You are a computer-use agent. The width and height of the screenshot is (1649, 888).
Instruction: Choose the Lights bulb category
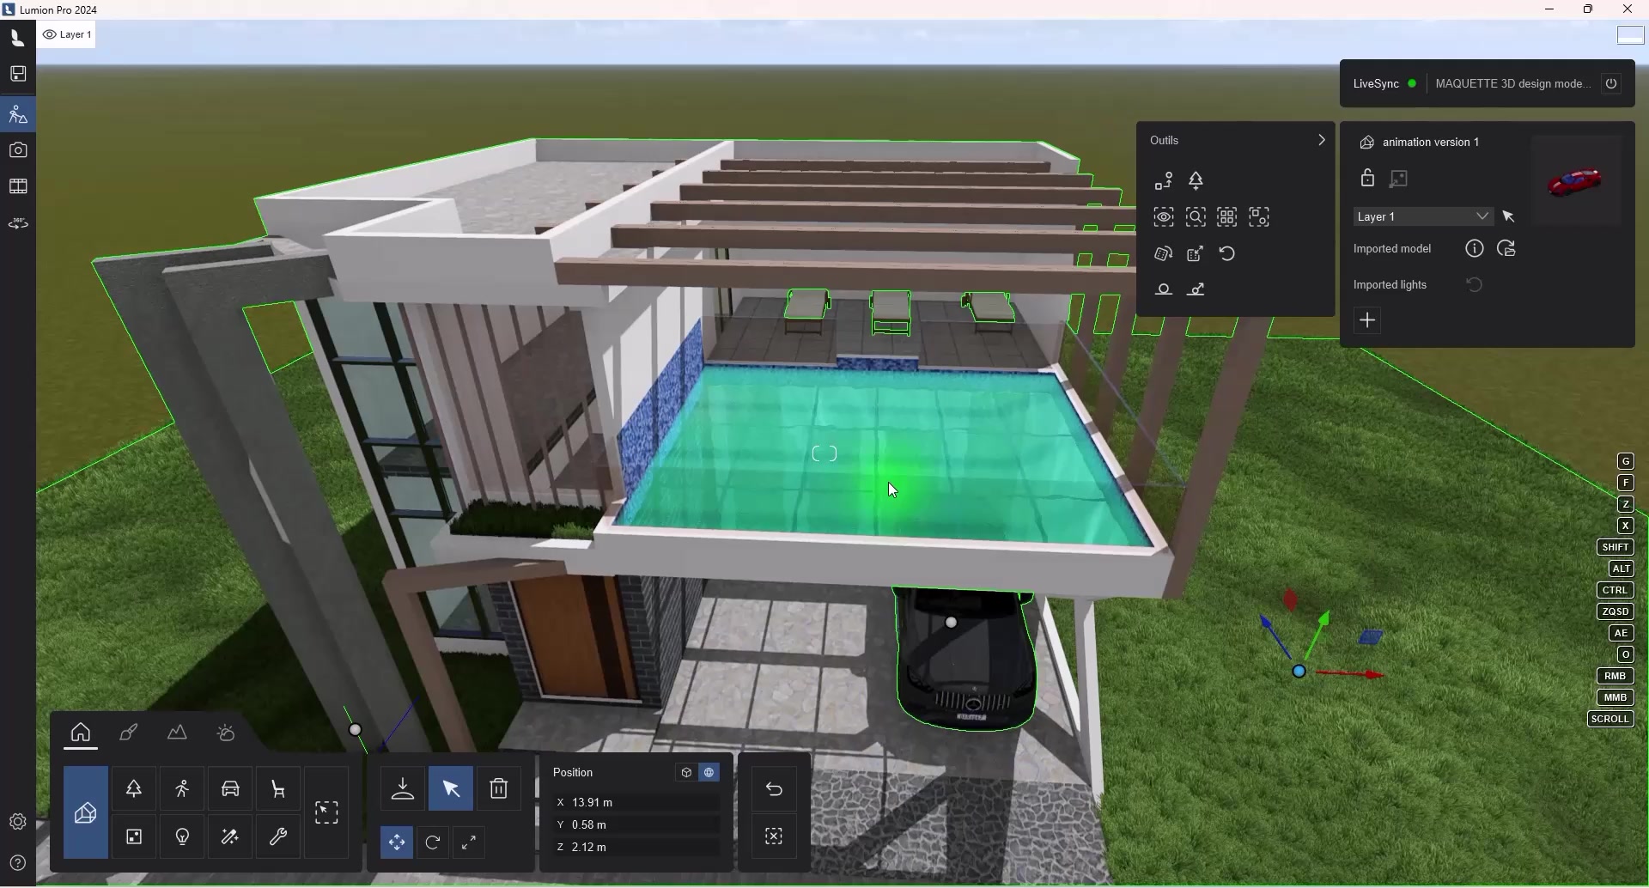[x=182, y=837]
